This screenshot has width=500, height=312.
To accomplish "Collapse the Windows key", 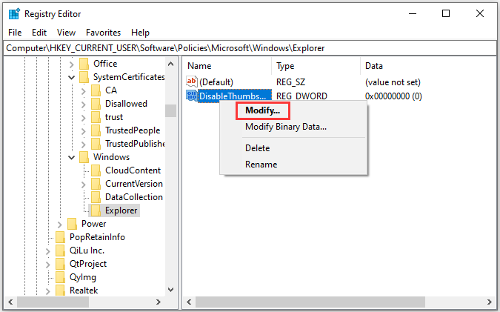I will (x=71, y=158).
